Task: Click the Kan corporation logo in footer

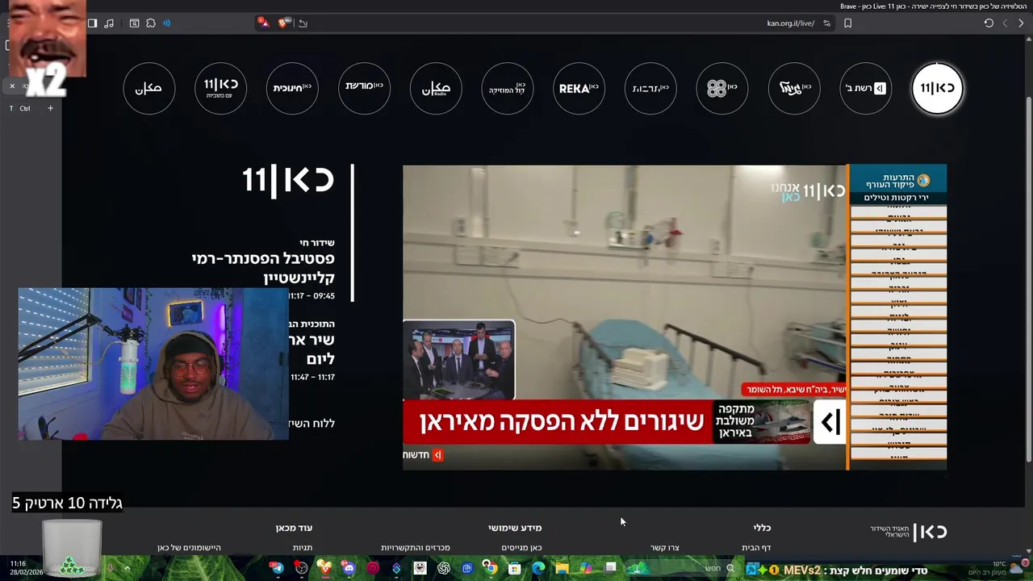Action: (x=909, y=531)
